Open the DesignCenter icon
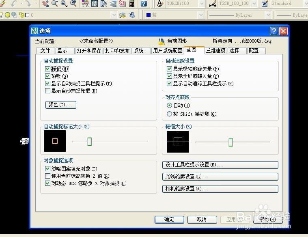Screen dimensions: 308x237 [x=95, y=3]
